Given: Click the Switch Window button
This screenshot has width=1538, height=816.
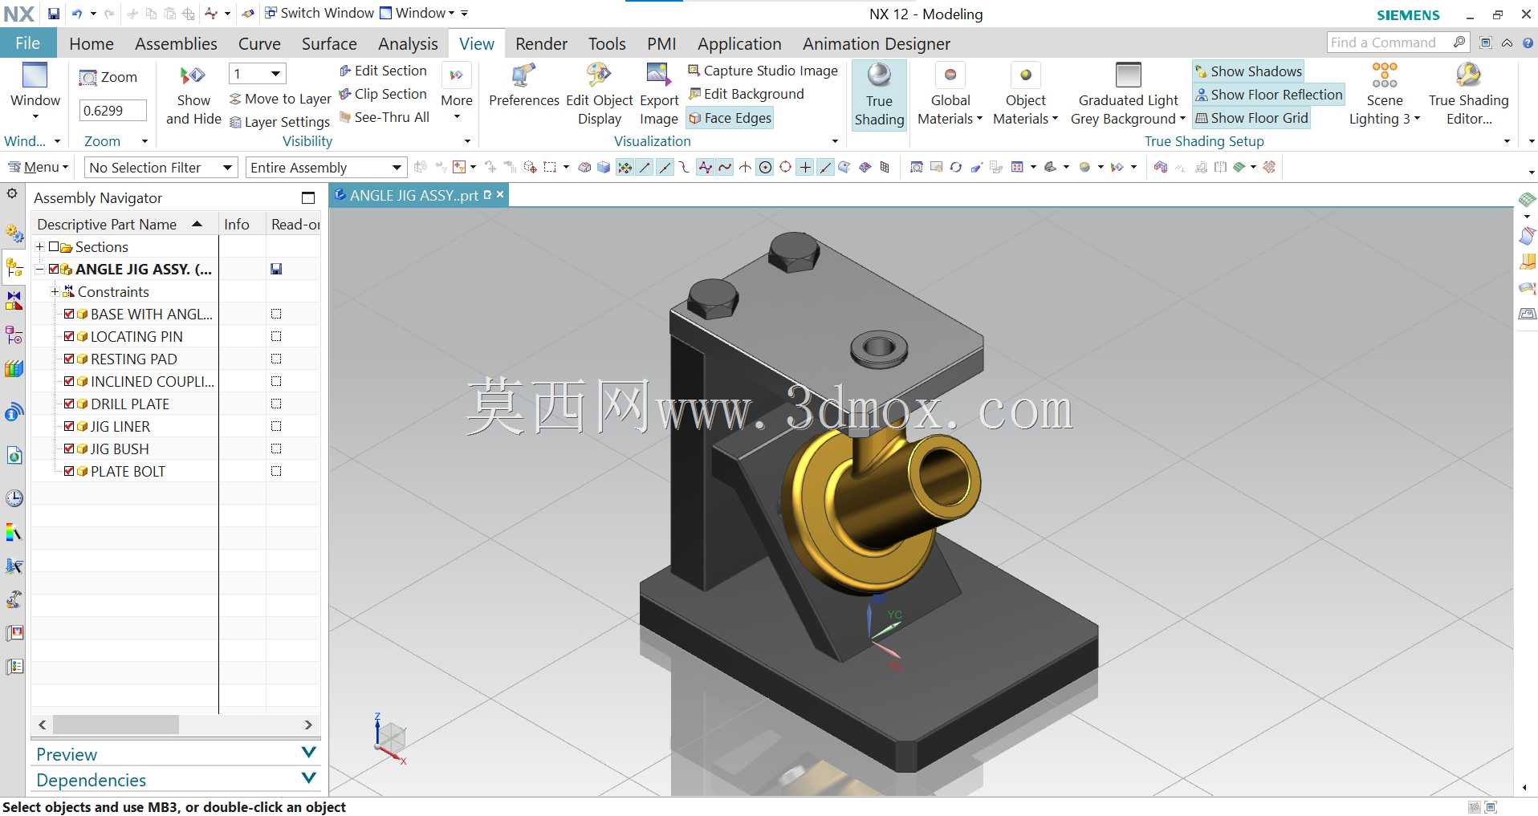Looking at the screenshot, I should tap(319, 13).
